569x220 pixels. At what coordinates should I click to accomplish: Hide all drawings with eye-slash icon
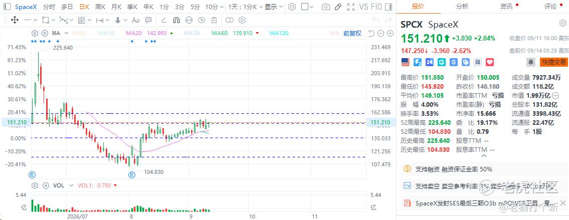coord(202,20)
